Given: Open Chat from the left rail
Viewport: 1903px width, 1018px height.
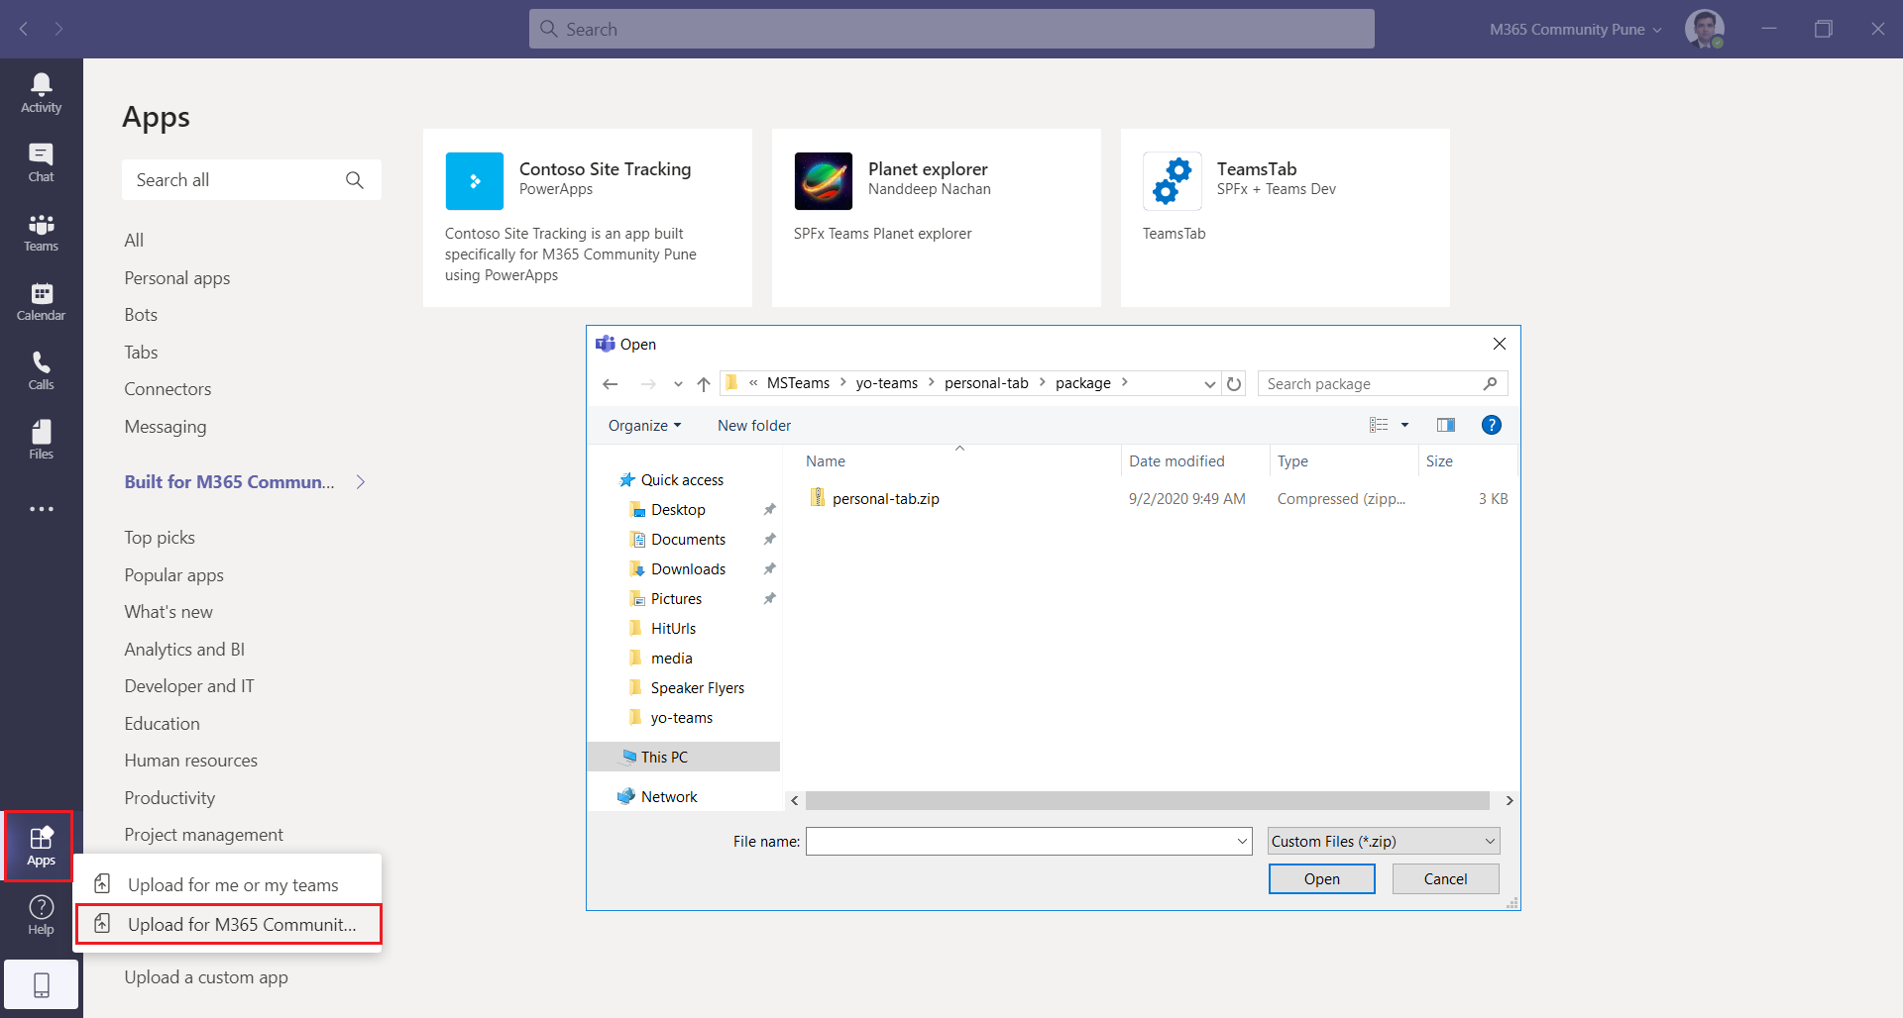Looking at the screenshot, I should 41,162.
